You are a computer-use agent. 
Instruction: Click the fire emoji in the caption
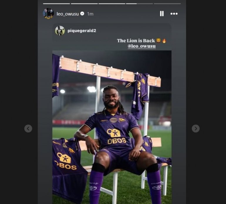pos(164,41)
